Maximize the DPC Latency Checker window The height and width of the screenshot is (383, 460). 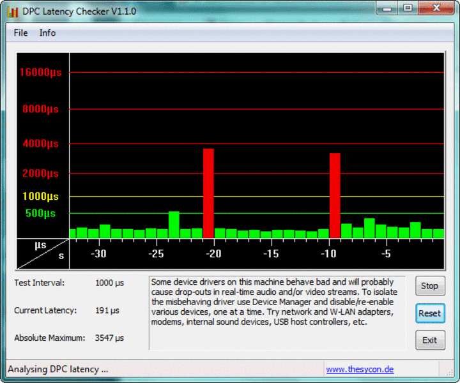407,8
